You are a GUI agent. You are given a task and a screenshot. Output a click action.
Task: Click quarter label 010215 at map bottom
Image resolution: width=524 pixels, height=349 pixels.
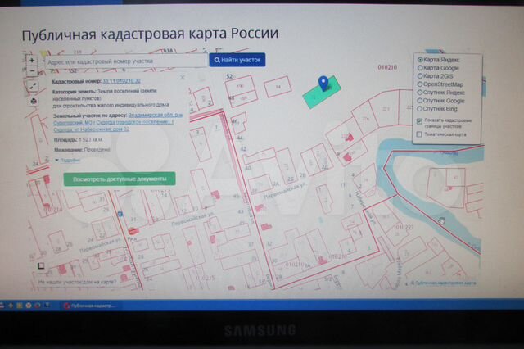pos(206,278)
